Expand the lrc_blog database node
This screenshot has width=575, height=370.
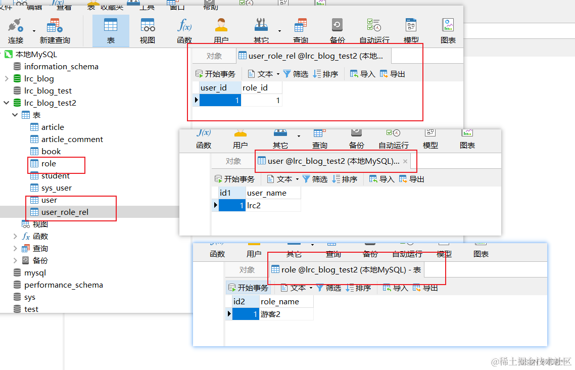[x=7, y=78]
